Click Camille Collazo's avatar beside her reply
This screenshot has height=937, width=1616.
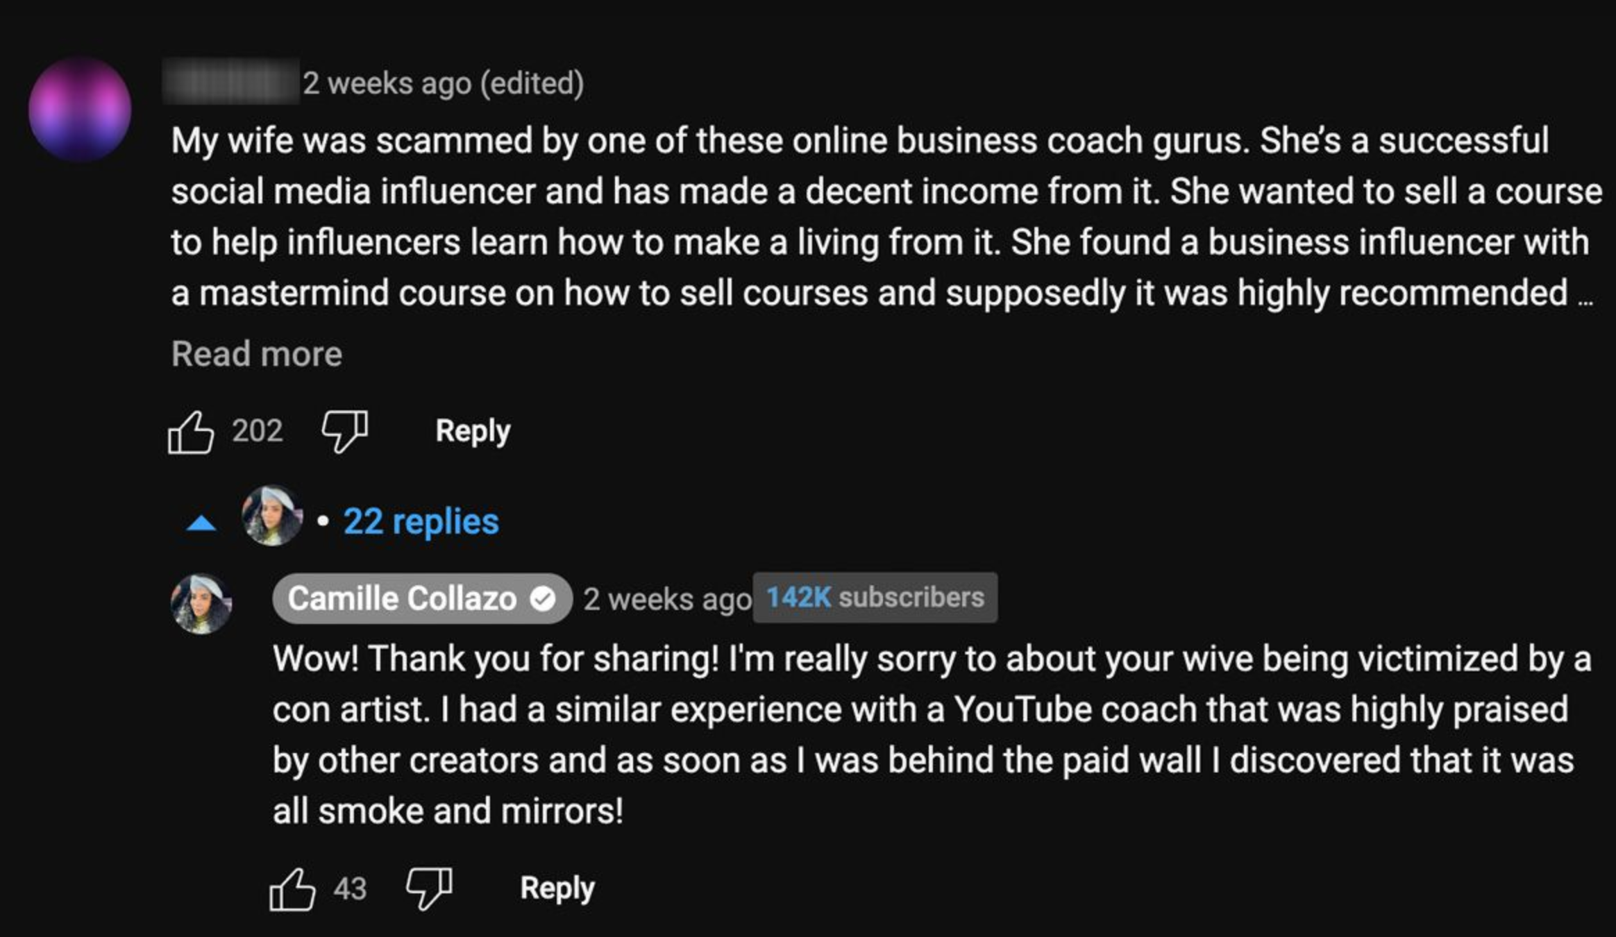point(201,604)
